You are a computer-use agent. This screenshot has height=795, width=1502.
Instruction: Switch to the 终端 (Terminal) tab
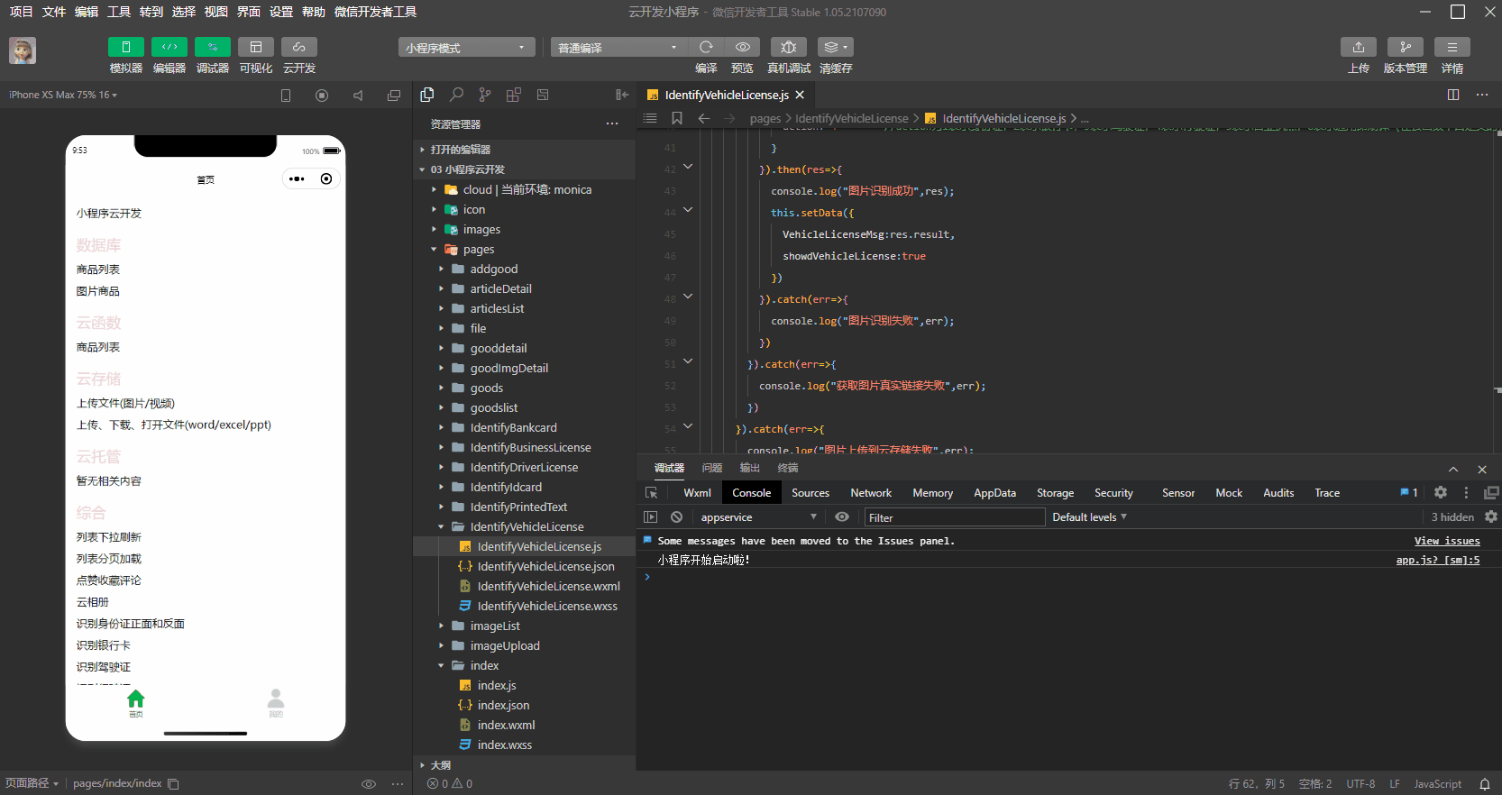(x=788, y=468)
